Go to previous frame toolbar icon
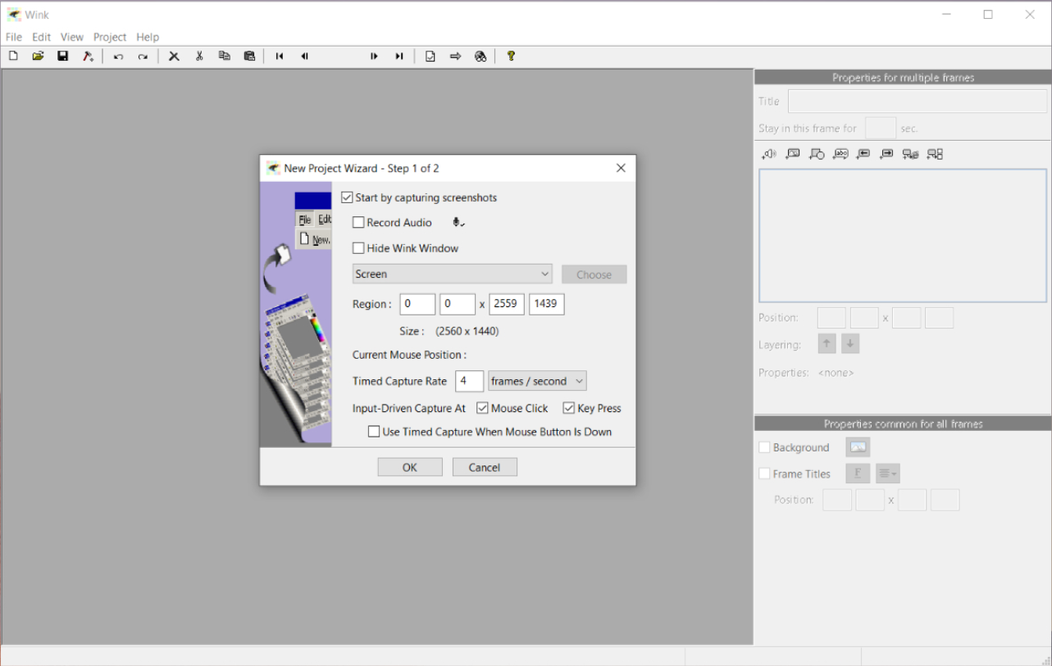The width and height of the screenshot is (1052, 666). point(304,57)
